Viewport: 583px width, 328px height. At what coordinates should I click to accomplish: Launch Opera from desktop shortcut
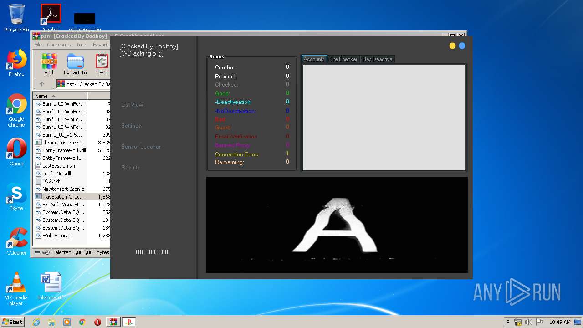tap(16, 152)
